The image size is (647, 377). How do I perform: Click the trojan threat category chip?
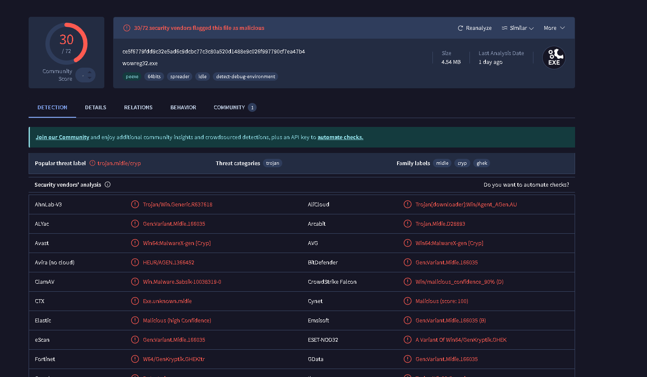tap(273, 163)
